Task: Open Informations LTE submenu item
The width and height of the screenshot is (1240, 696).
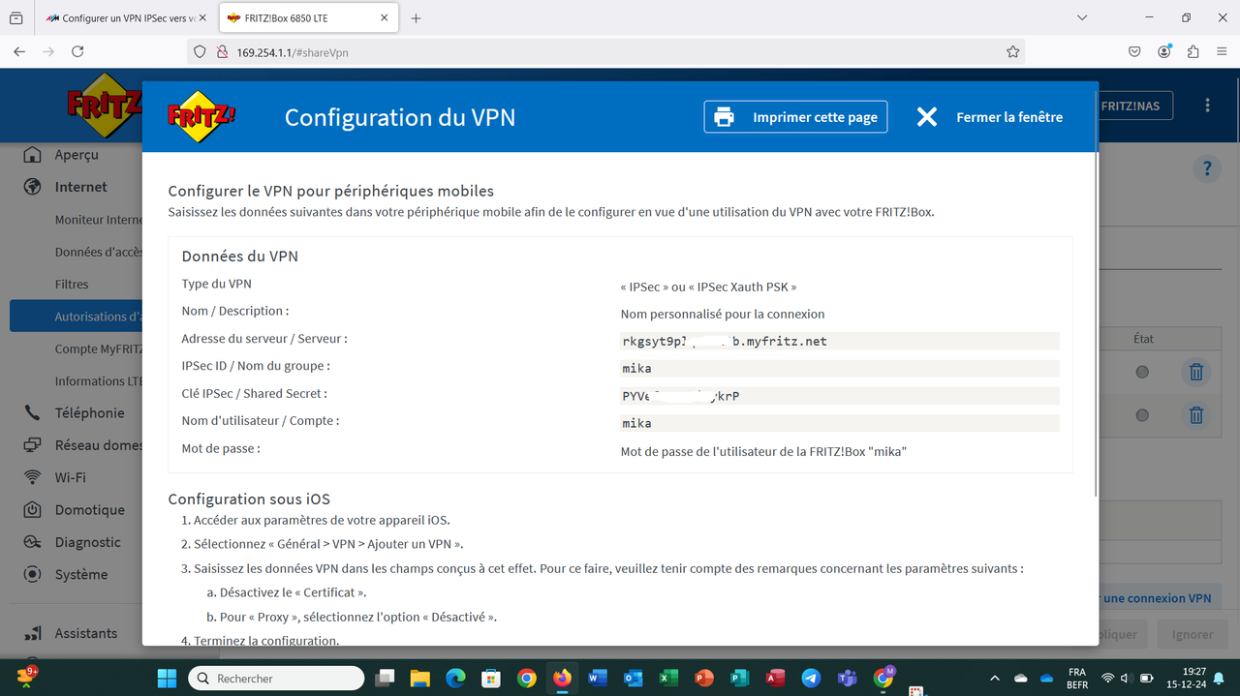Action: pos(99,381)
